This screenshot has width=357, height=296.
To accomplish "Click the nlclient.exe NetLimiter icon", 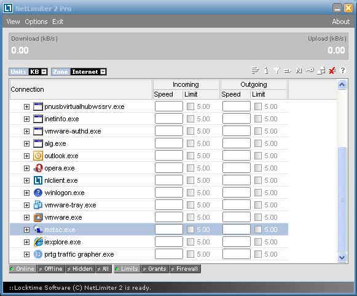I will tap(38, 180).
